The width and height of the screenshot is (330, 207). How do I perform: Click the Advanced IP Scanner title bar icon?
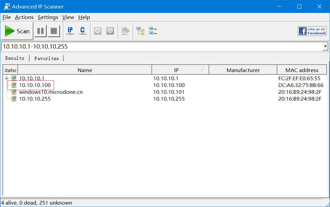pos(7,6)
